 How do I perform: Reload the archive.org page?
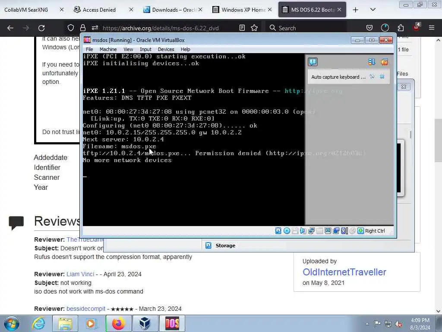click(x=41, y=28)
